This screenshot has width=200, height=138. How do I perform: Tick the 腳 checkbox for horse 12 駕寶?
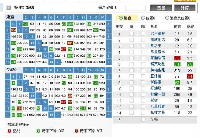coord(143,101)
